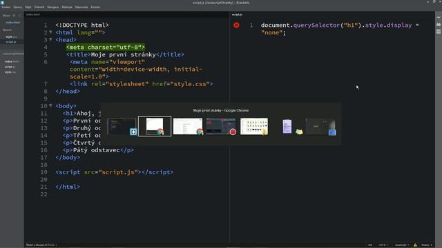Select the purple notes document thumbnail
The height and width of the screenshot is (248, 442).
coord(287,126)
